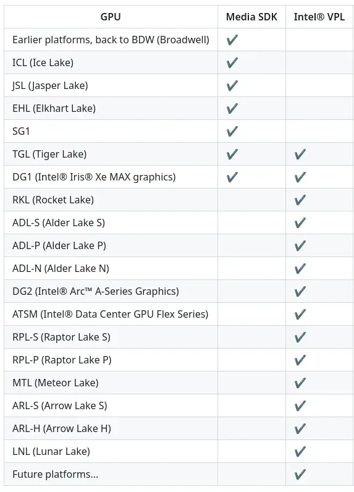Screen dimensions: 354x492
Task: Click the GPU column header
Action: pos(111,17)
